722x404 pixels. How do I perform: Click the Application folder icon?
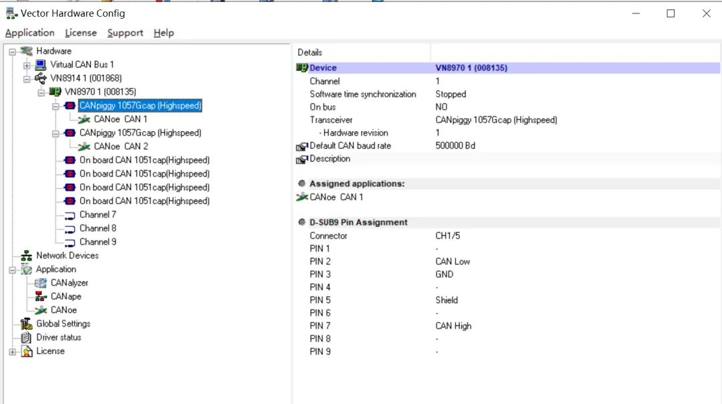tap(26, 269)
